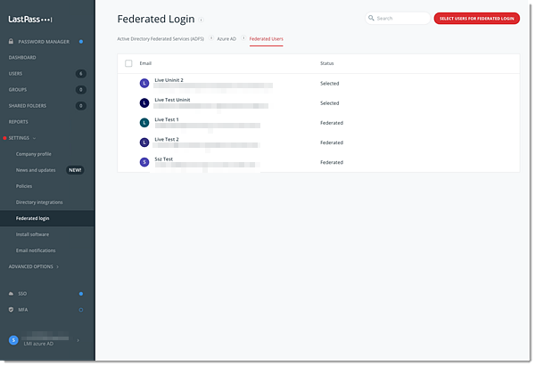Click Selected status of Live Uninit 2
535x366 pixels.
tap(330, 83)
